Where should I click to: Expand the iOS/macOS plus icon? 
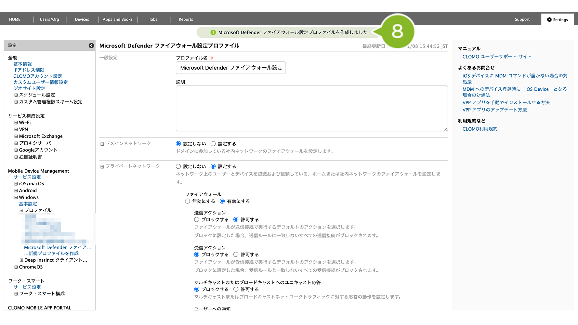pos(16,184)
